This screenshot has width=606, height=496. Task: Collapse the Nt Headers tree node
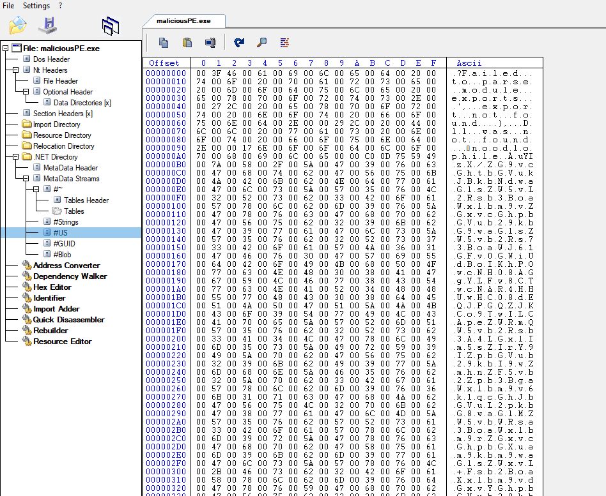[x=17, y=70]
